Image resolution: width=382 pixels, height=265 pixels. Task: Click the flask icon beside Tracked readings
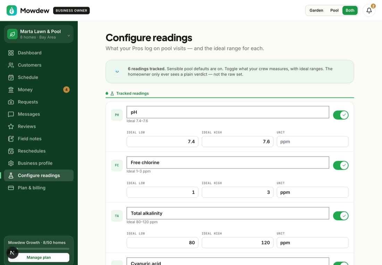coord(112,93)
